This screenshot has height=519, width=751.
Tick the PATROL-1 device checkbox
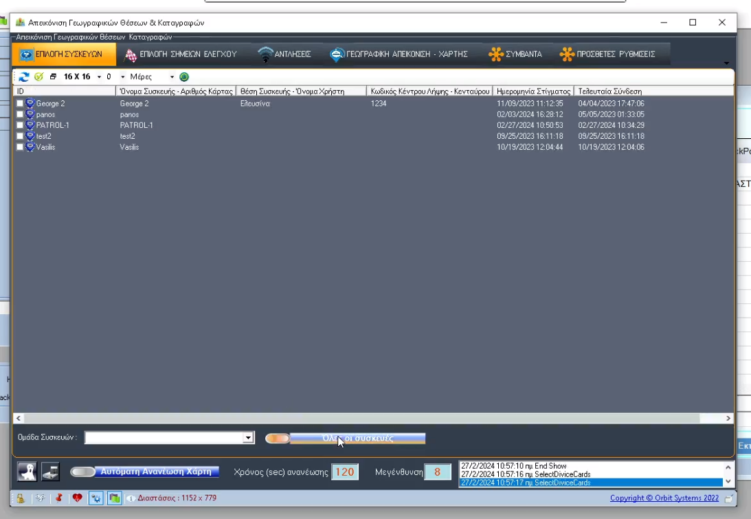tap(20, 126)
